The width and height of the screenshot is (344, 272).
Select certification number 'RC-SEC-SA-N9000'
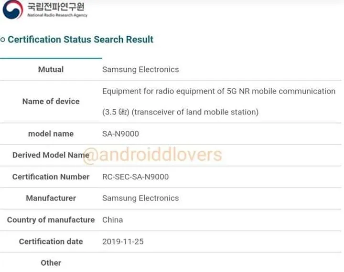pos(135,177)
